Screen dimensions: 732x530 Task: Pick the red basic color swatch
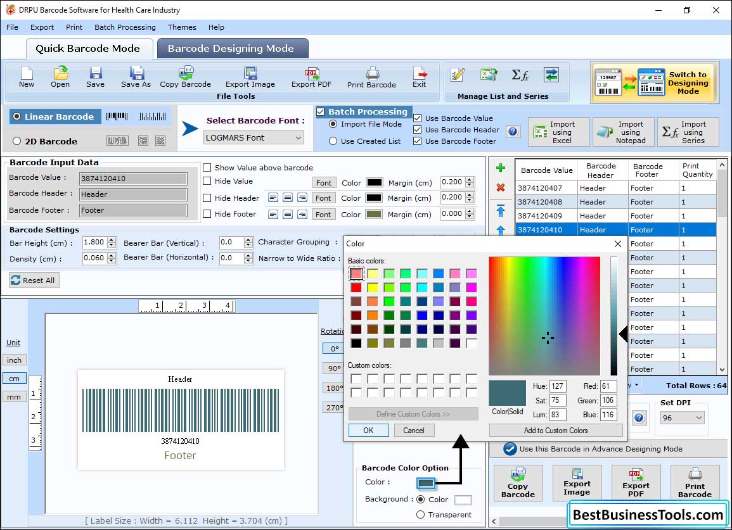356,287
